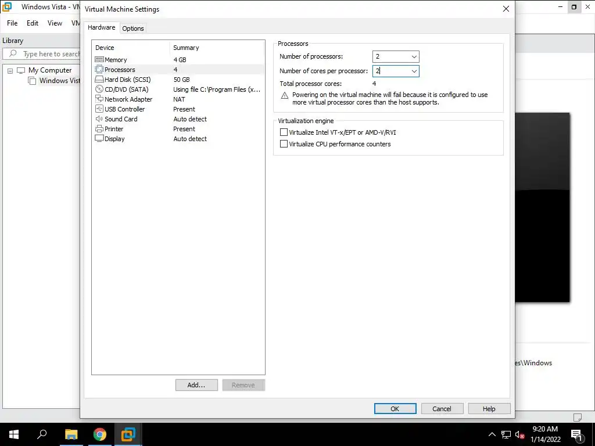Click the Windows Vista VM icon in Library

click(33, 80)
